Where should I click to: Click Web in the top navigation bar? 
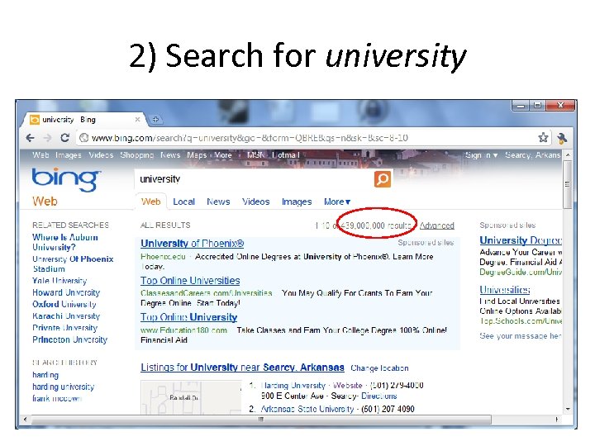tap(40, 155)
